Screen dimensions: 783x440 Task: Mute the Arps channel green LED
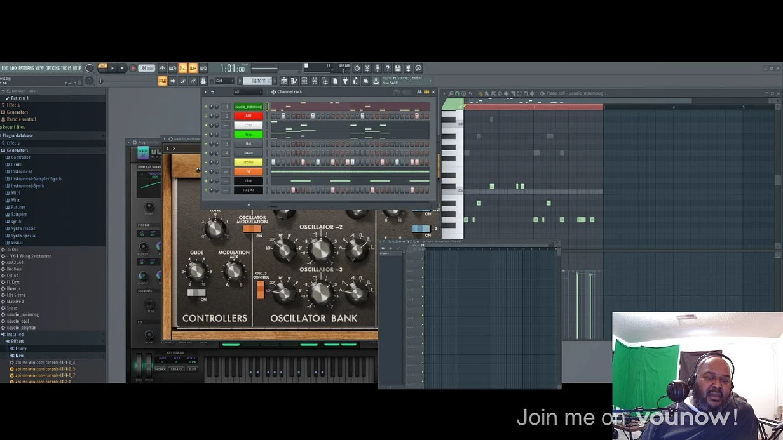pos(206,135)
